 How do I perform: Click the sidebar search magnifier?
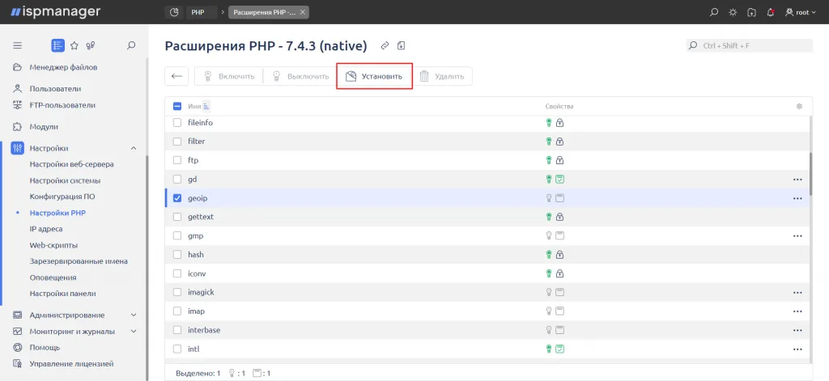coord(132,45)
